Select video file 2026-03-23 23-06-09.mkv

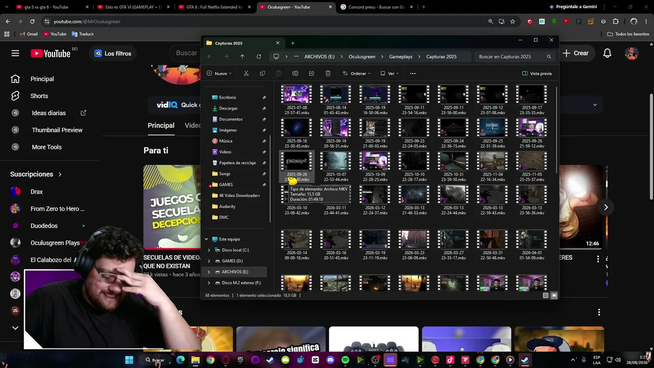[414, 246]
